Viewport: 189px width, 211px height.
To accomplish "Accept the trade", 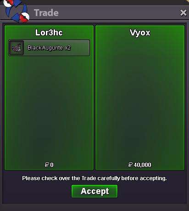I will [94, 191].
